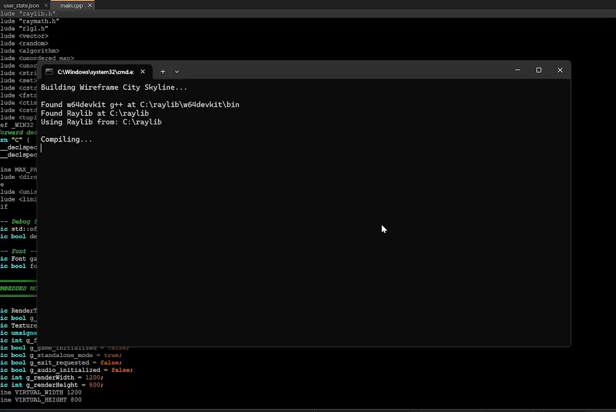Click the "Building Wireframe City Skyline..." output line
The width and height of the screenshot is (616, 412).
[114, 87]
